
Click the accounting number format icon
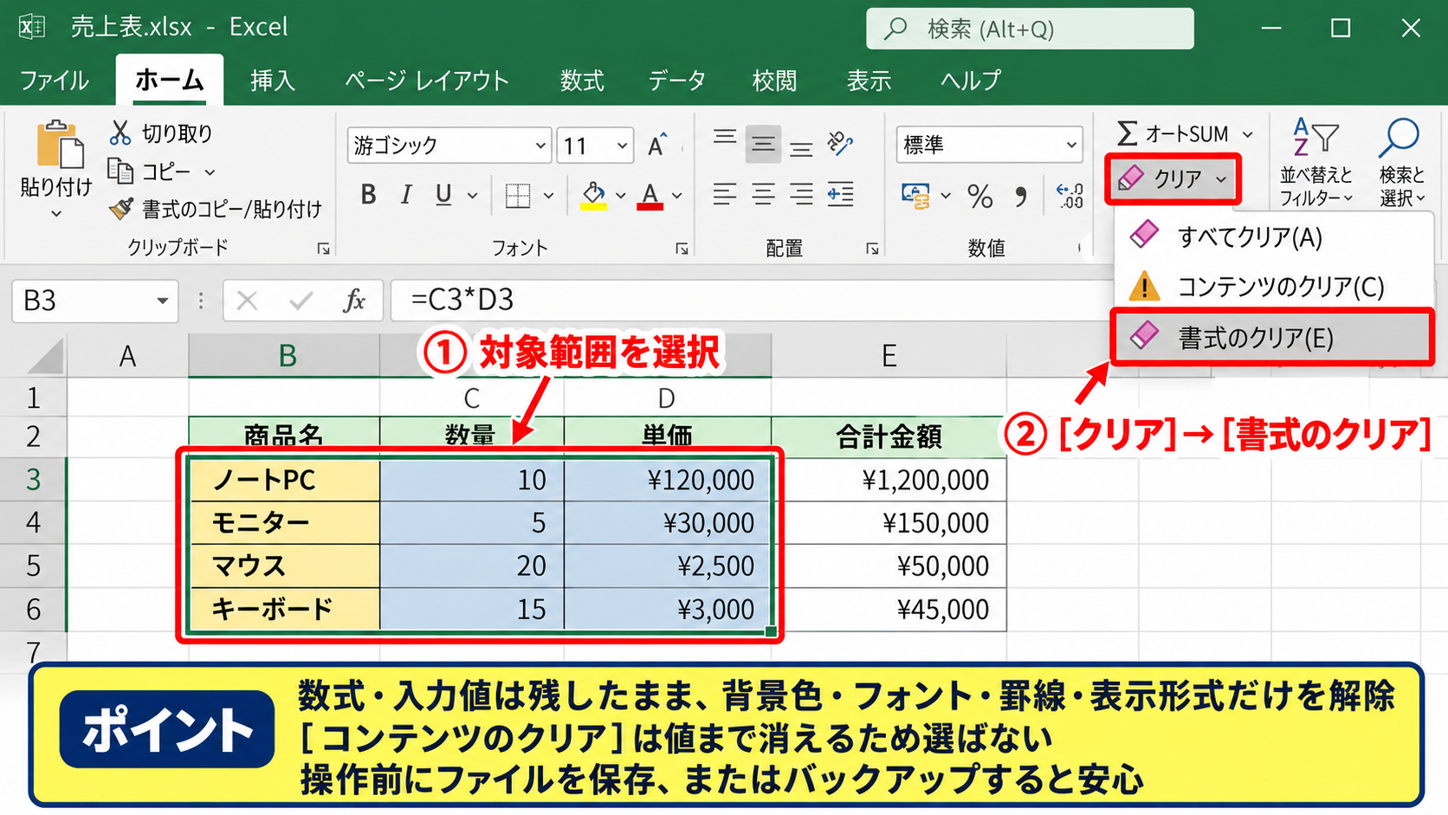915,196
